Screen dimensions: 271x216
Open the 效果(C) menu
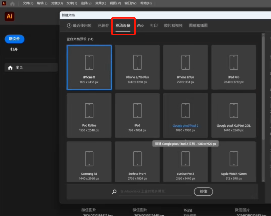(101, 3)
